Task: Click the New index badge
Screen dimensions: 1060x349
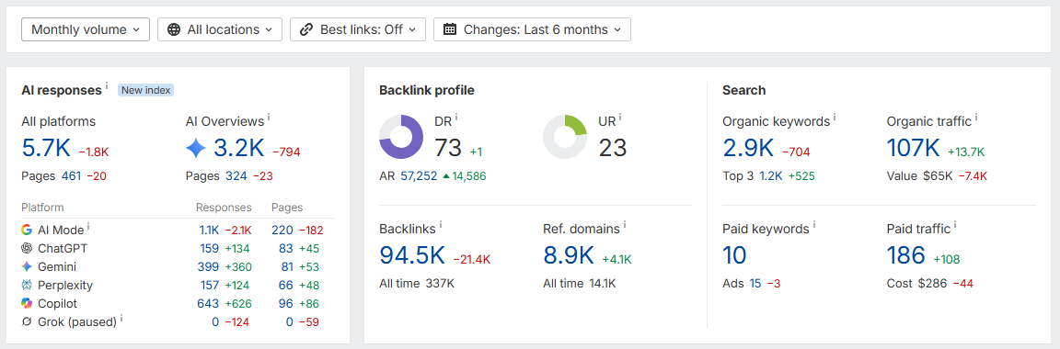Action: click(146, 90)
